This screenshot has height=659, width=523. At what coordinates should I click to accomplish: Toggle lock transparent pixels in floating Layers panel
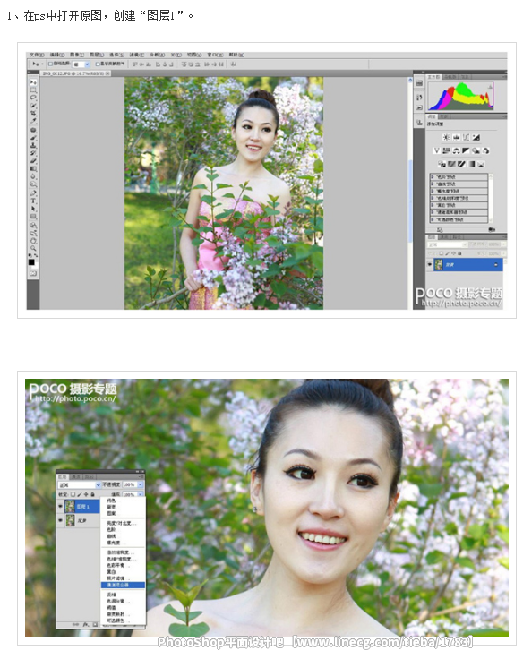(x=73, y=494)
